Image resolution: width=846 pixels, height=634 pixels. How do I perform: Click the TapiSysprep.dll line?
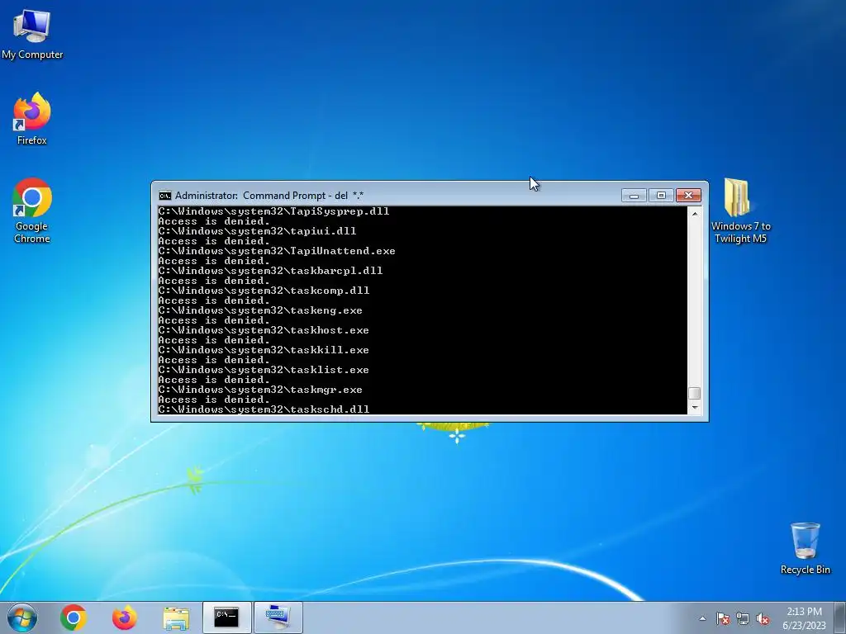(273, 211)
